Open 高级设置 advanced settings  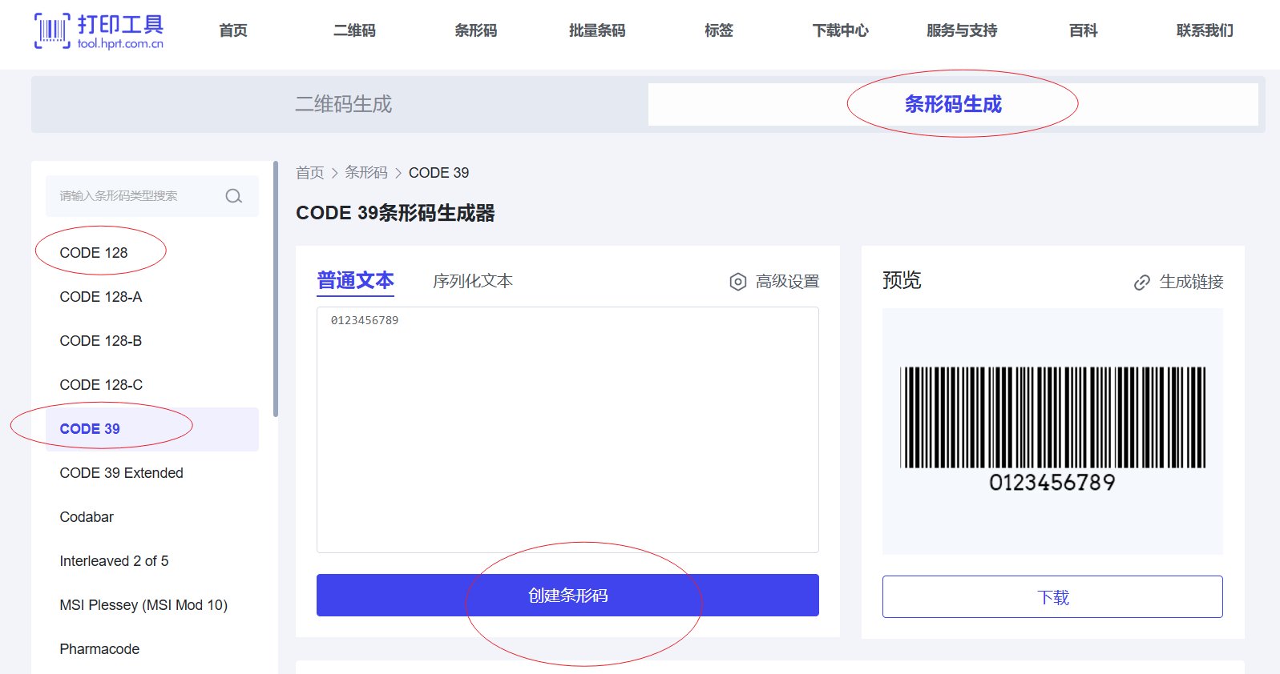(x=775, y=282)
